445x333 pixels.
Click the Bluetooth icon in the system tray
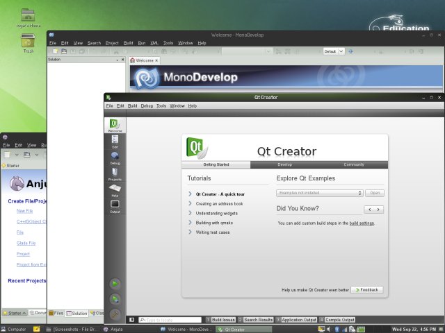tap(337, 329)
